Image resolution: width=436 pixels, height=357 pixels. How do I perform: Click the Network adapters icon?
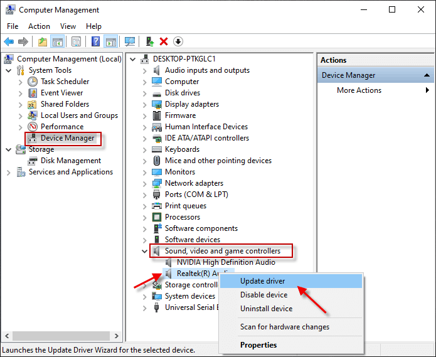(157, 183)
